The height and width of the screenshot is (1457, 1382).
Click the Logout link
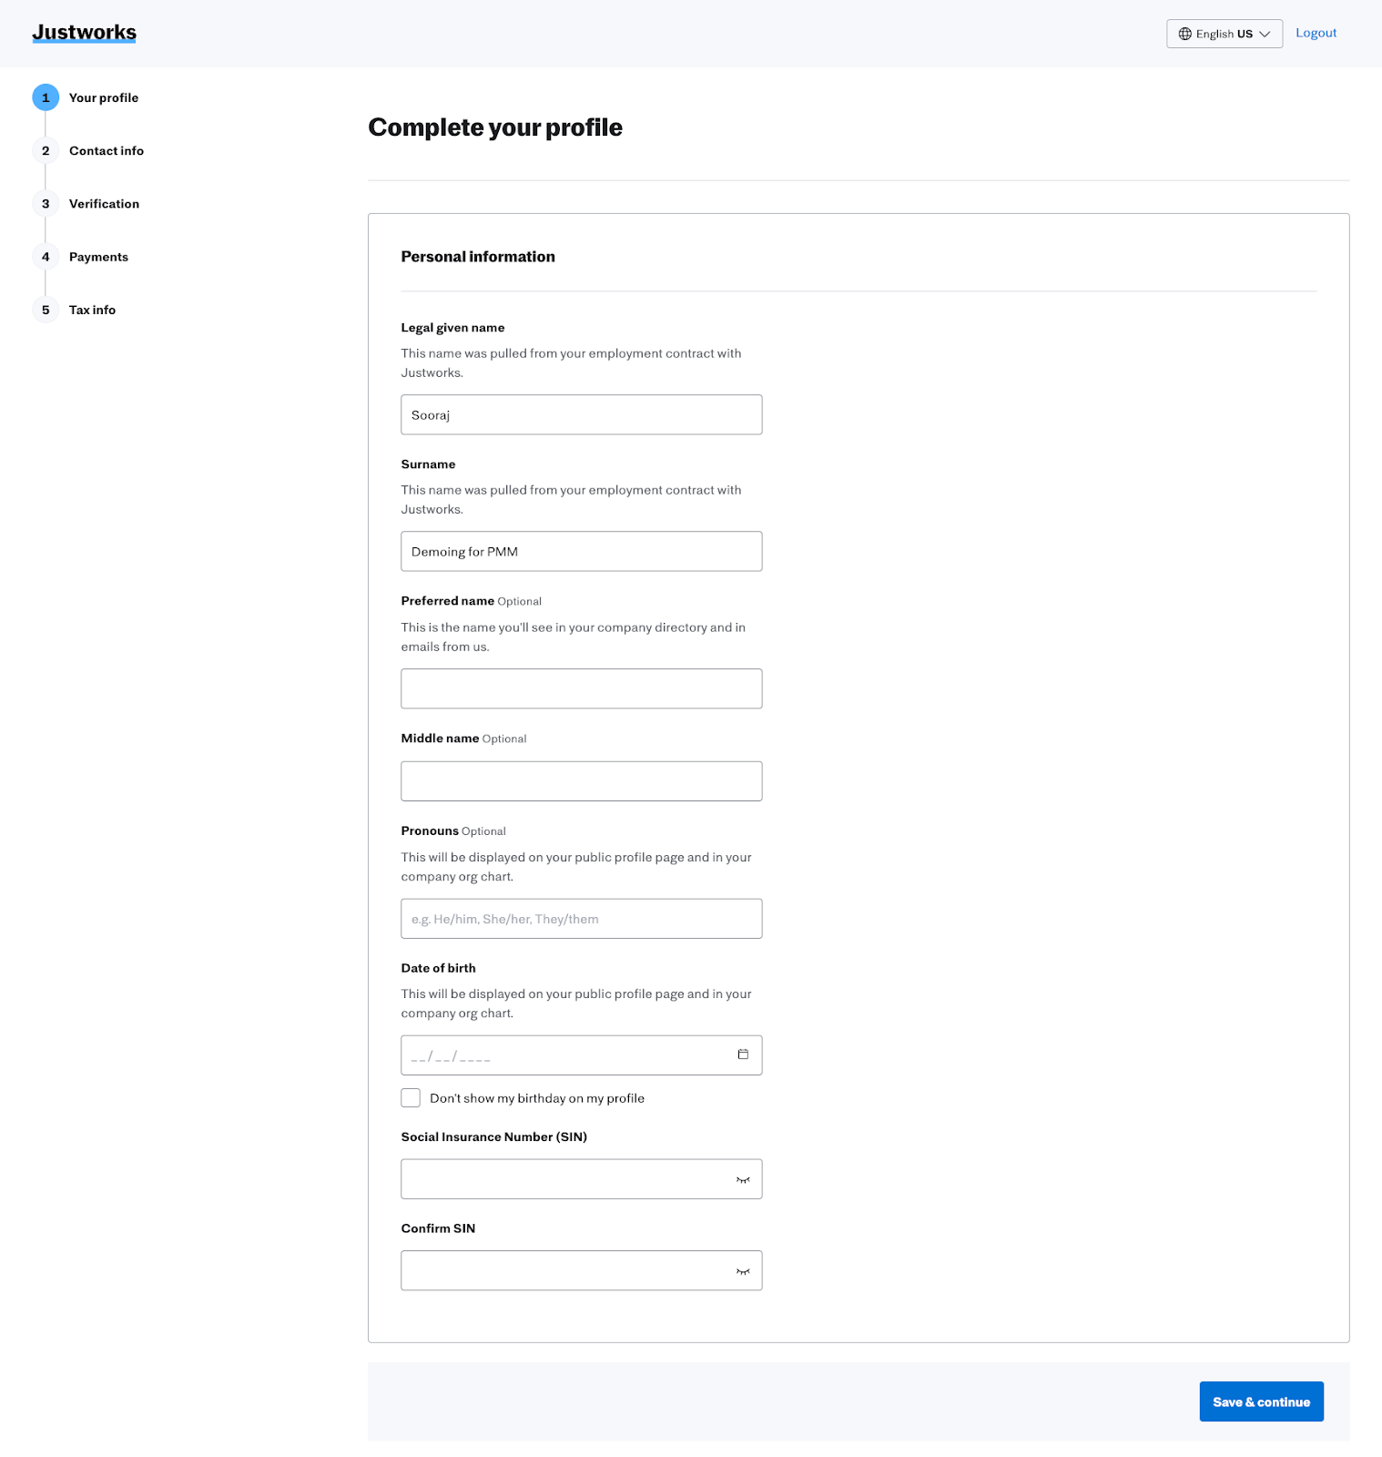1316,33
